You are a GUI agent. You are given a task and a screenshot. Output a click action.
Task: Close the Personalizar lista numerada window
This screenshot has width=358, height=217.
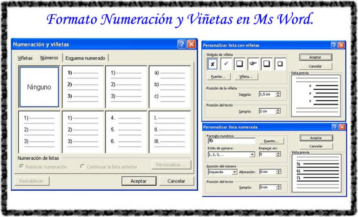tap(342, 127)
